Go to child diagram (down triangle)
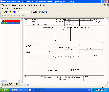This screenshot has width=109, height=92. (x=22, y=8)
